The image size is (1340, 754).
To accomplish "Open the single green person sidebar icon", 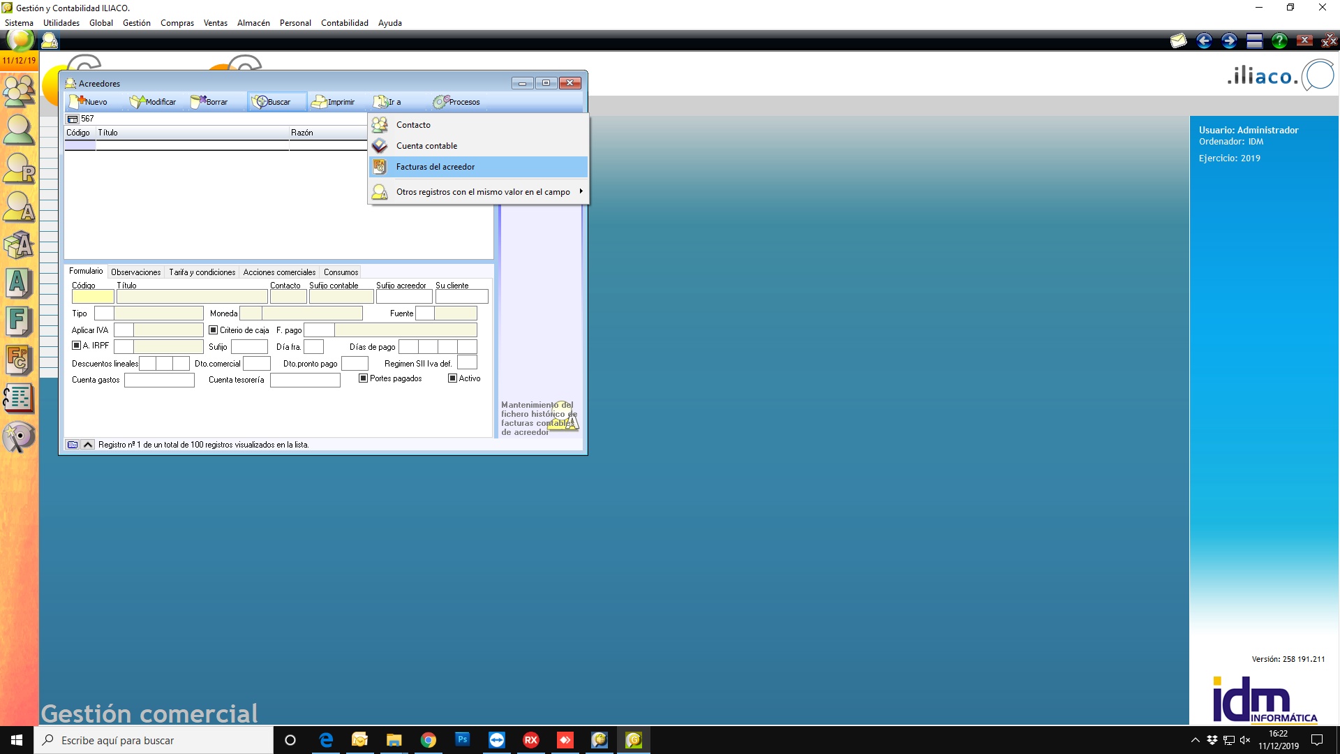I will point(19,129).
